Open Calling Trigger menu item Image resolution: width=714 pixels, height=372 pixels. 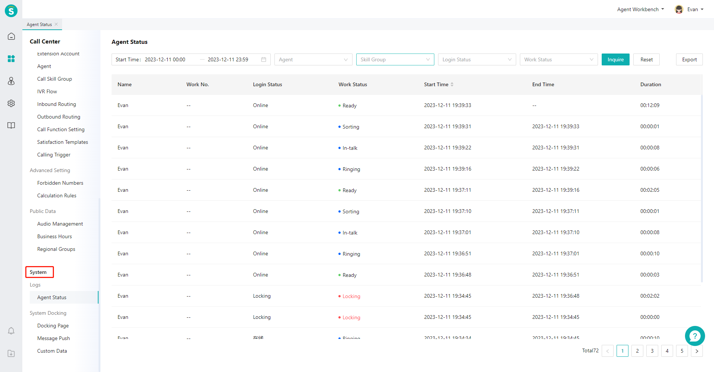pyautogui.click(x=54, y=155)
